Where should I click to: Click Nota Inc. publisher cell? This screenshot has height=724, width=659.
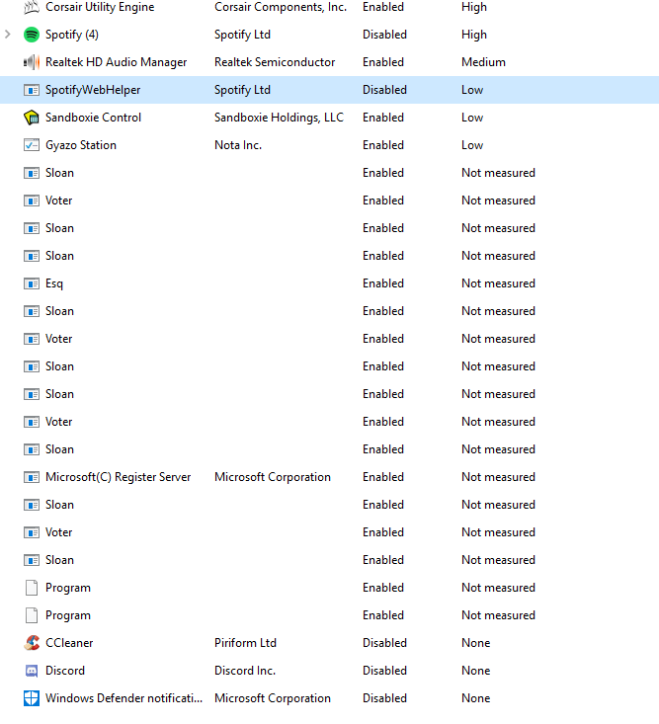(x=238, y=145)
